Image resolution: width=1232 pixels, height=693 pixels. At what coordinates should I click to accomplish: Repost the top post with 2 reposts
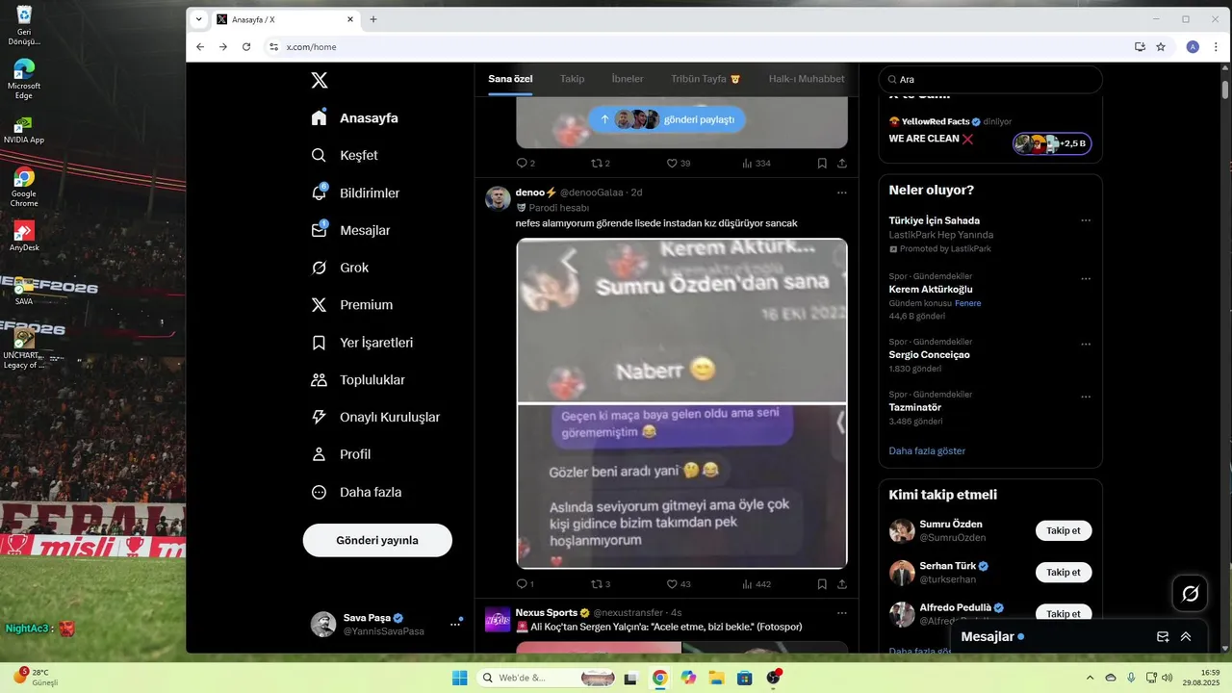click(x=601, y=164)
